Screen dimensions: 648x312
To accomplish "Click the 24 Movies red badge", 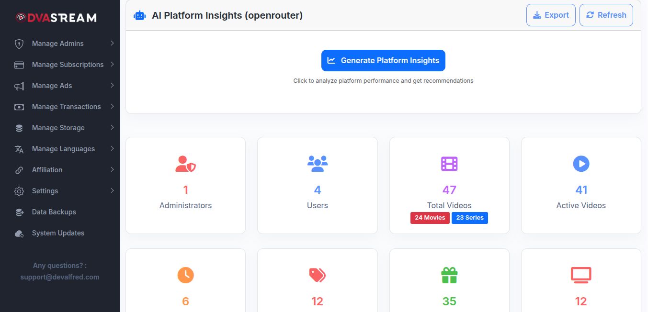I will [430, 218].
